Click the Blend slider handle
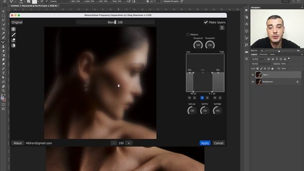 (115, 22)
